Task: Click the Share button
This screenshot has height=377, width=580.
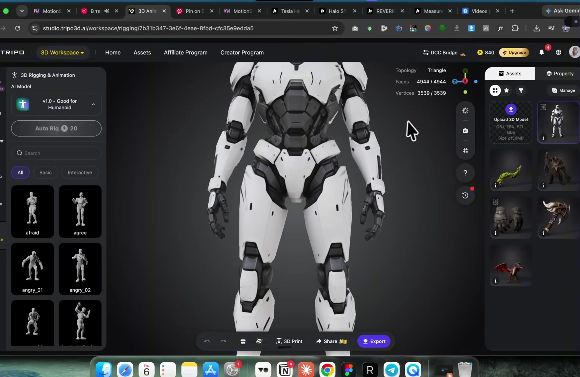Action: (331, 341)
